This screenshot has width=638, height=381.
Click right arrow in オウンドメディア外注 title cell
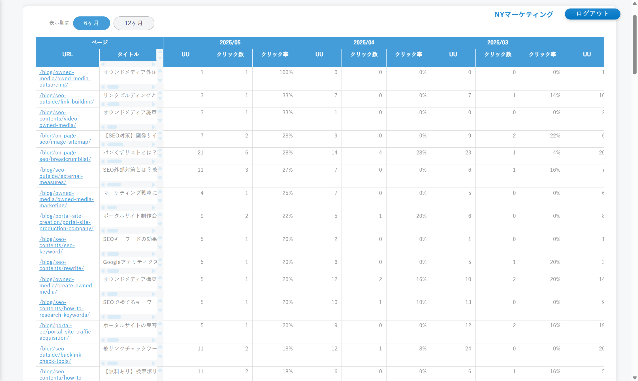coord(153,87)
